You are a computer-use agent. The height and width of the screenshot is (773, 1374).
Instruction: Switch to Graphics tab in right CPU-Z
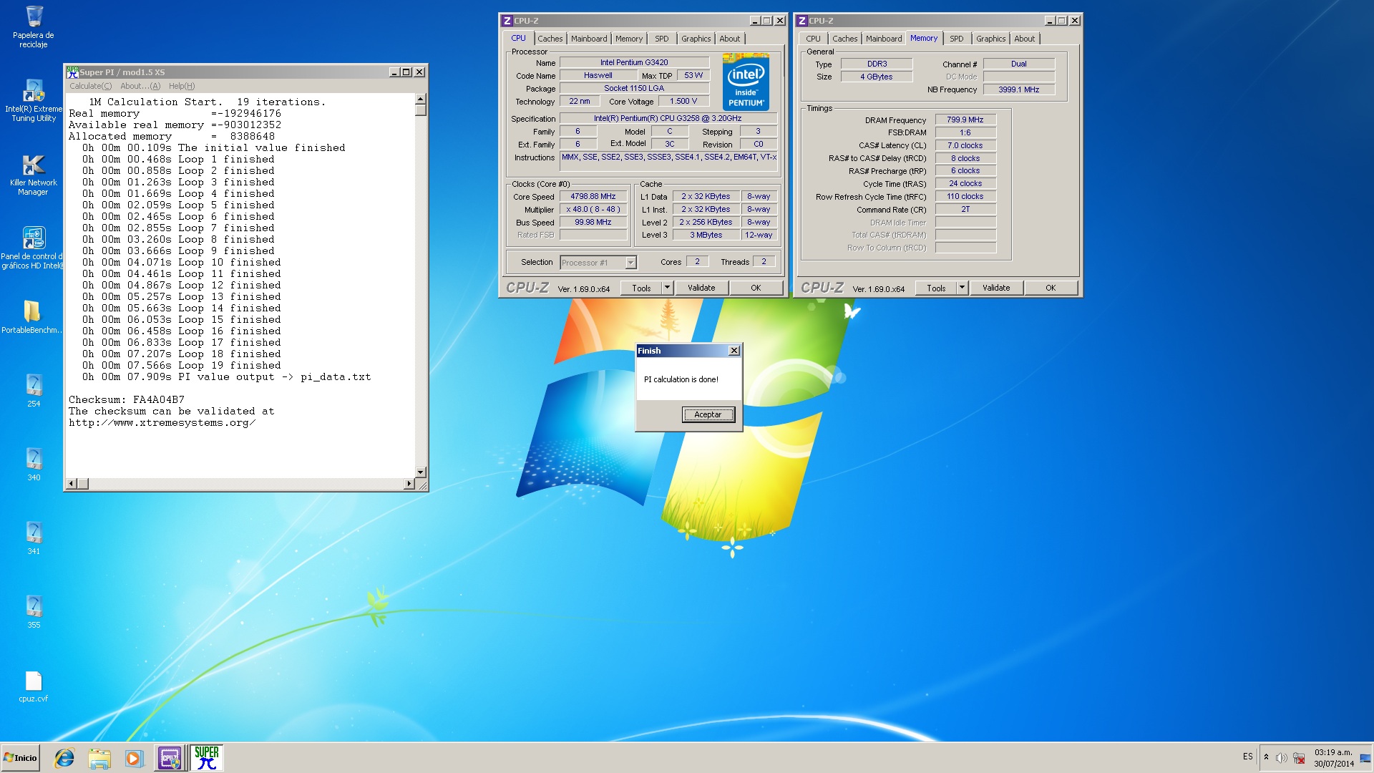click(x=991, y=39)
